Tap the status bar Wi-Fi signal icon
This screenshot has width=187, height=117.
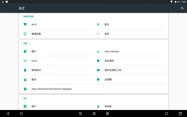[x=171, y=2]
